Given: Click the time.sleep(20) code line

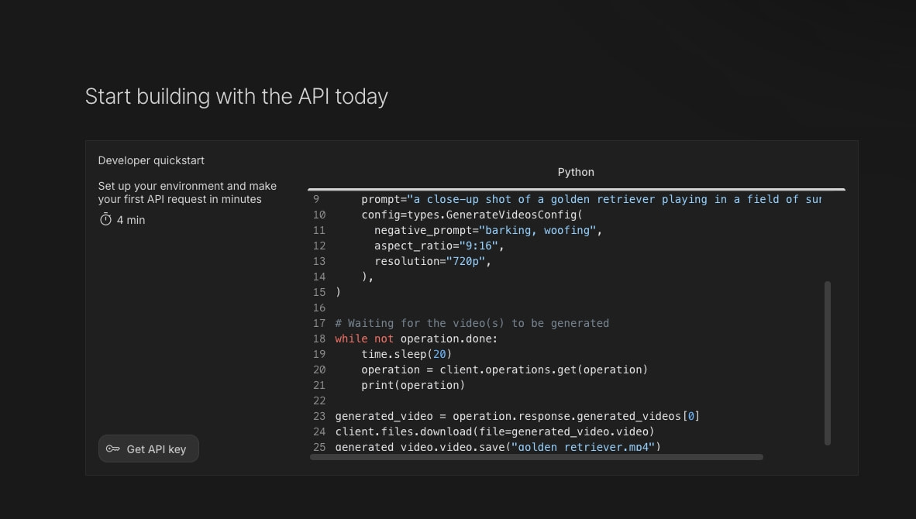Looking at the screenshot, I should (x=407, y=354).
